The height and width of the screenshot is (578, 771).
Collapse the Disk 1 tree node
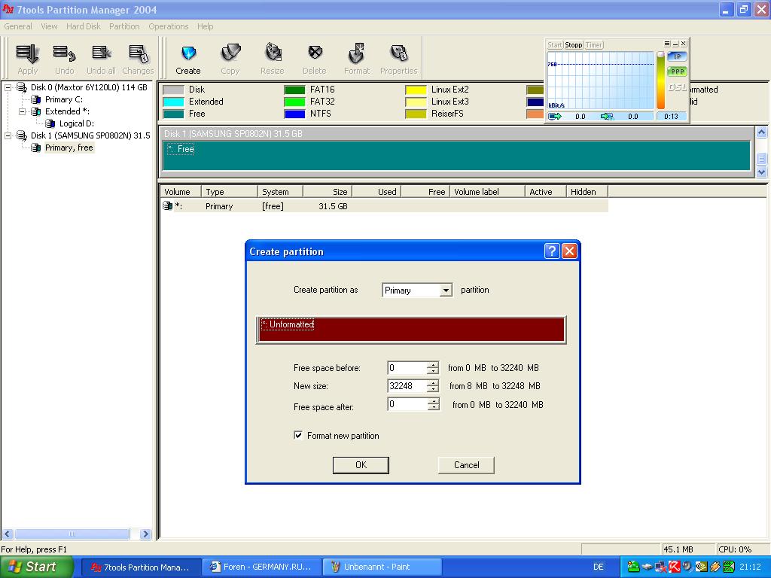pos(8,135)
